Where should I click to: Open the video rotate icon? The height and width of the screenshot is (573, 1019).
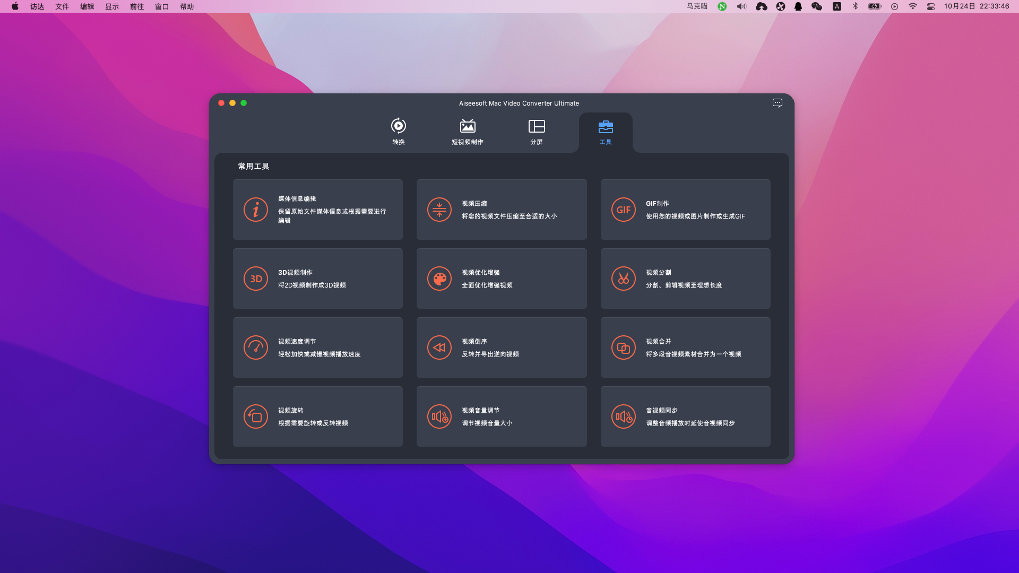(256, 416)
